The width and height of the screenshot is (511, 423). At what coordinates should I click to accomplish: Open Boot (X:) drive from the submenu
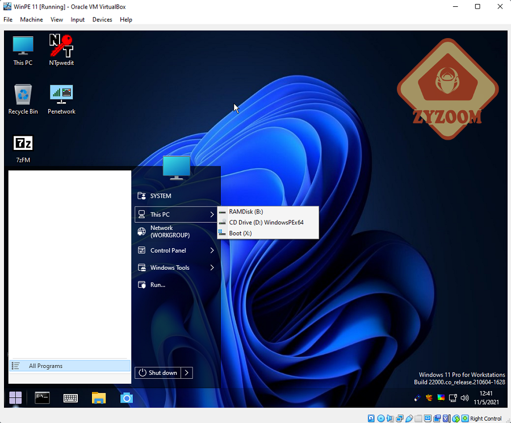point(268,233)
